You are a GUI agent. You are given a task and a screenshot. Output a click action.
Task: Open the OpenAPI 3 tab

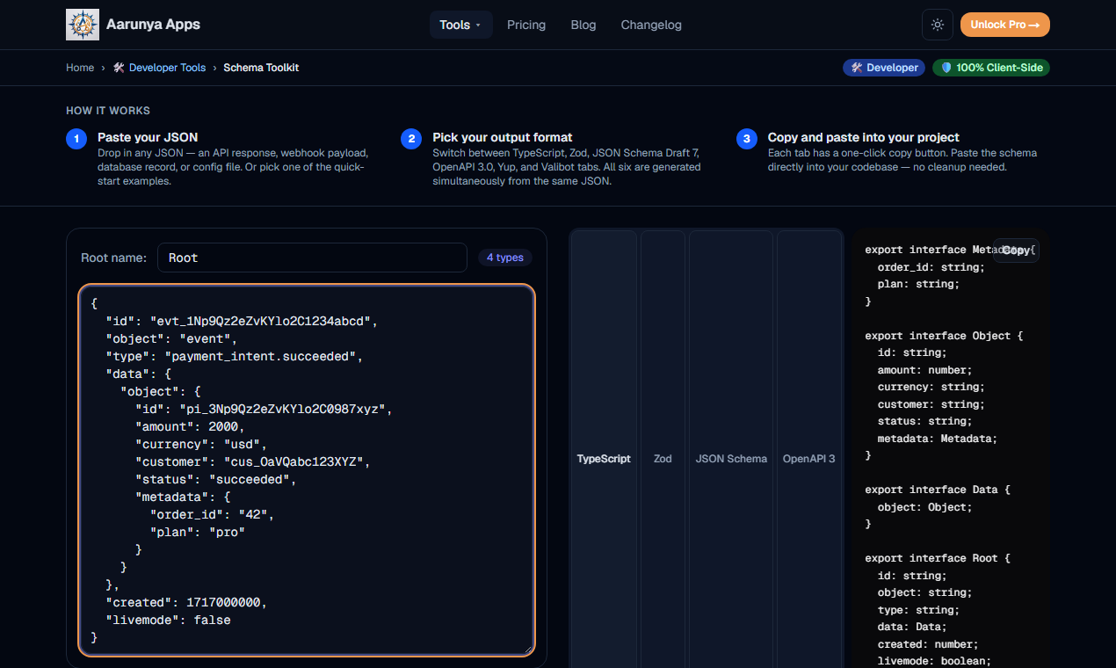(809, 459)
